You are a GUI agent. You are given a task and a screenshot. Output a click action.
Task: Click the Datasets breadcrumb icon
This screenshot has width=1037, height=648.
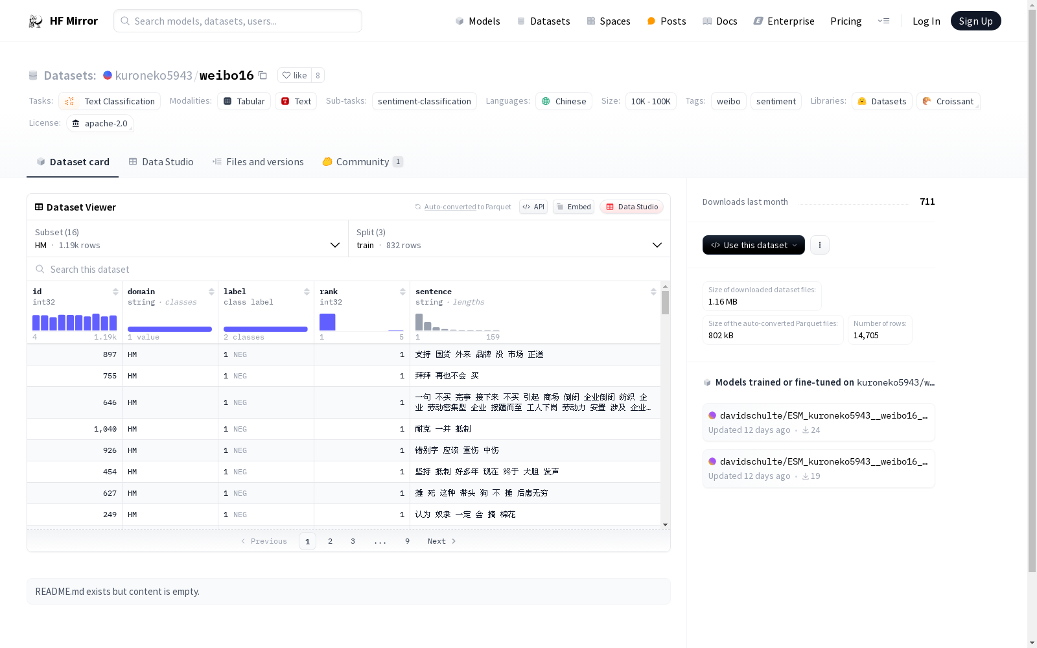33,75
